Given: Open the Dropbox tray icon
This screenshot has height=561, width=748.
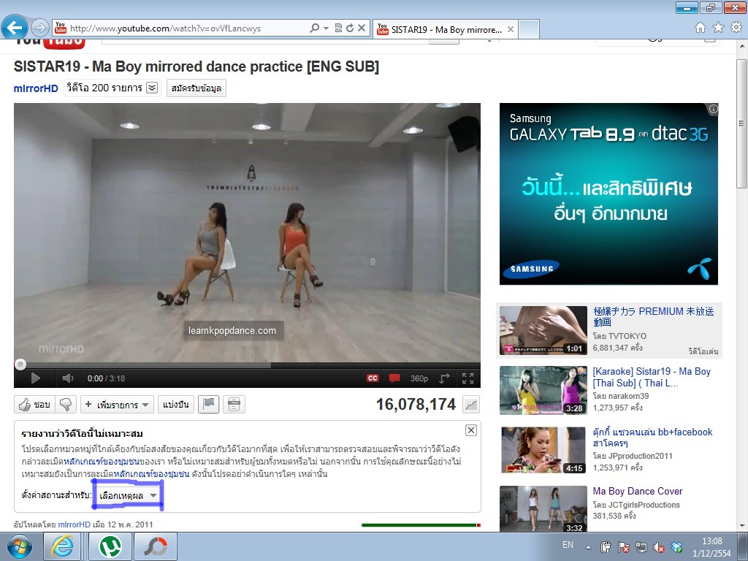Looking at the screenshot, I should pyautogui.click(x=676, y=547).
